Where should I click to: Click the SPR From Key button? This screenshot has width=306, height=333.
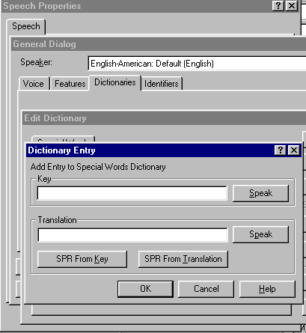tap(82, 259)
